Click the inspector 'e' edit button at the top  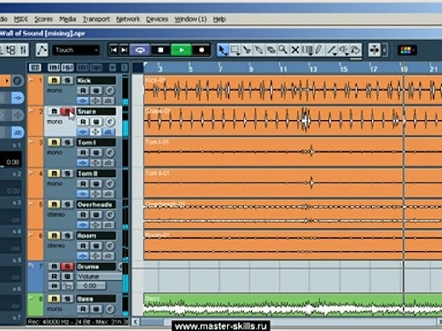coord(17,81)
